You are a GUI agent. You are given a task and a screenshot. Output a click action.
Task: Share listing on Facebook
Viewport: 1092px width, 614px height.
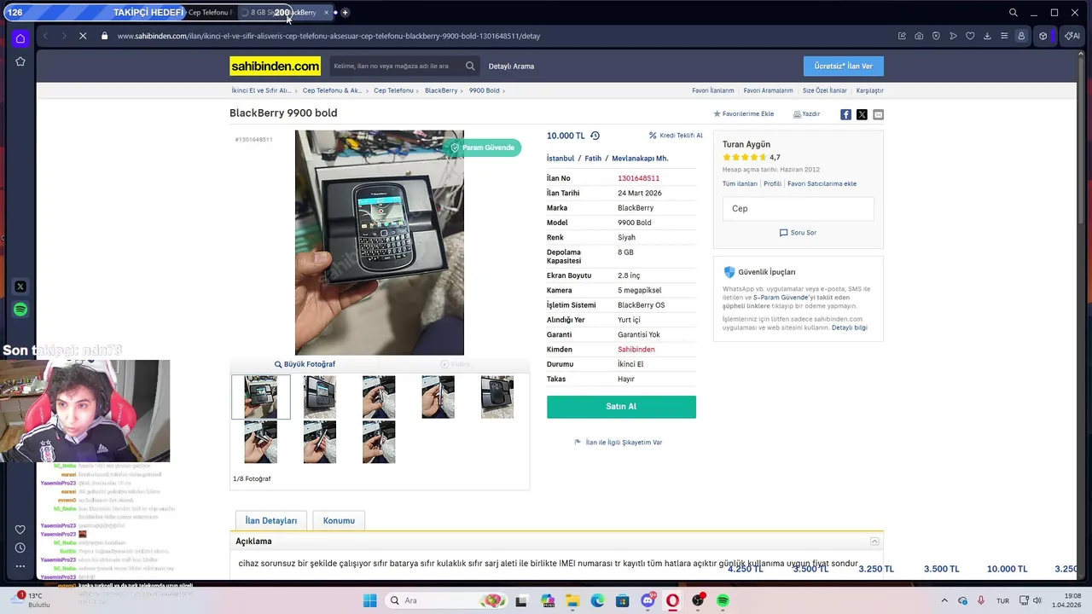point(845,114)
